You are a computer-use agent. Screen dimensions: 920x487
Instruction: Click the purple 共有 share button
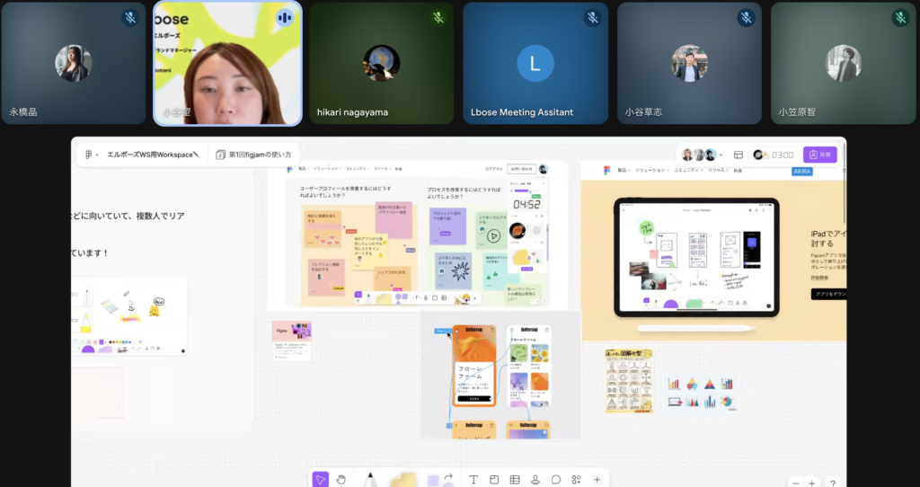tap(819, 155)
